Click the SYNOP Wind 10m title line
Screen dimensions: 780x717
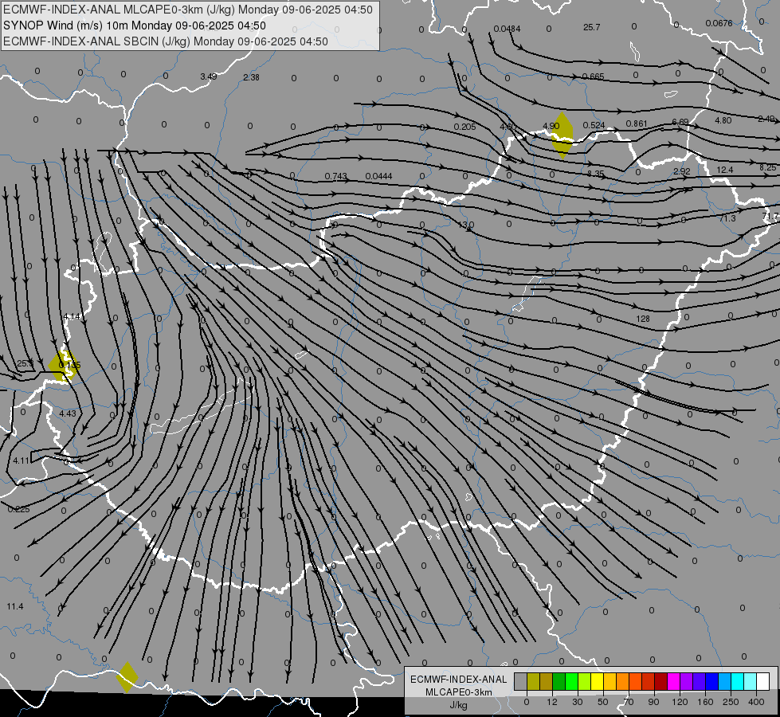pos(135,25)
